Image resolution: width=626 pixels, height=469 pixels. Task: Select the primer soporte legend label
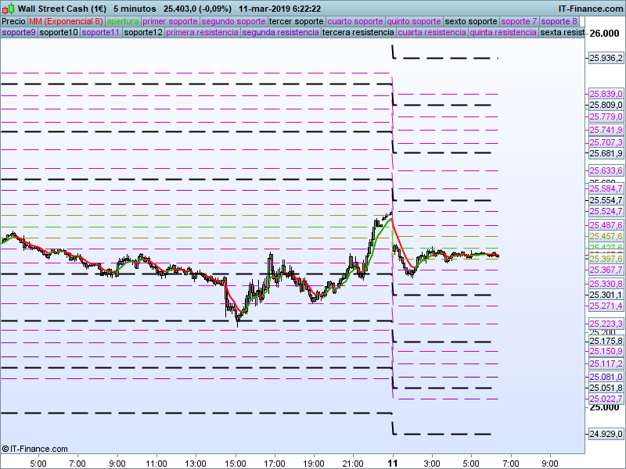(170, 22)
